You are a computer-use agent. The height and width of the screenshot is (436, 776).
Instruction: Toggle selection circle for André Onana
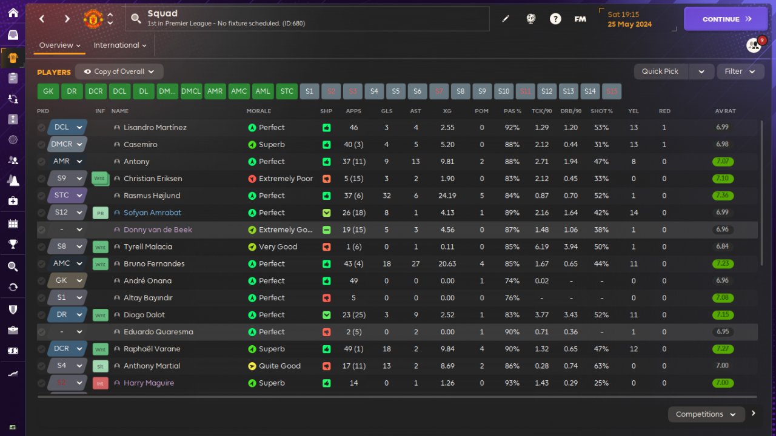point(41,281)
